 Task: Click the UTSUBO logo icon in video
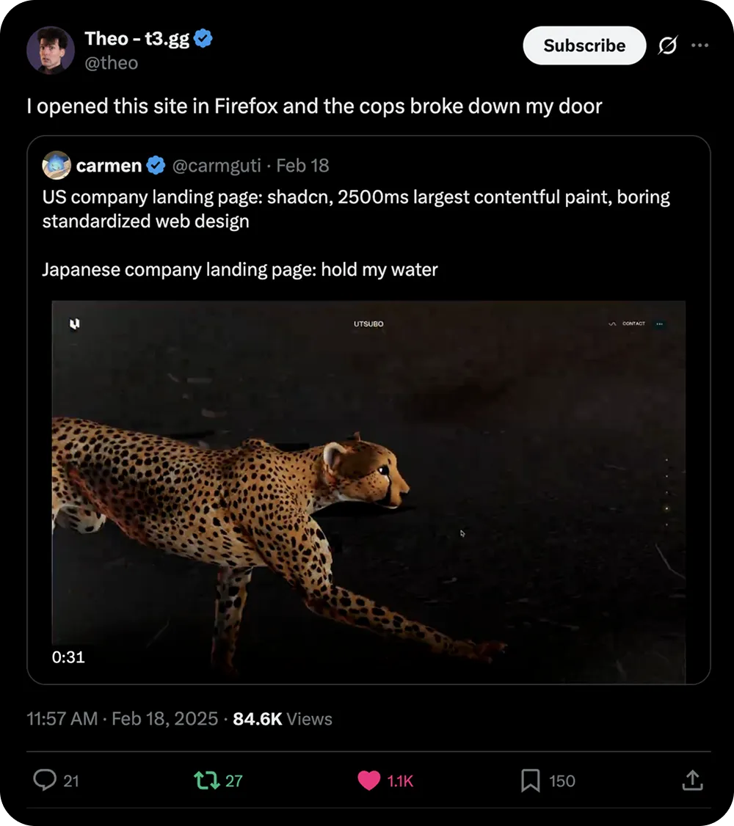click(73, 324)
